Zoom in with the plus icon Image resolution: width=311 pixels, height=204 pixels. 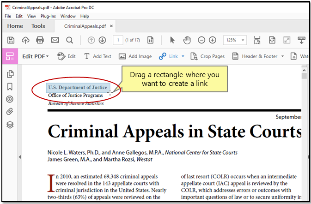213,40
